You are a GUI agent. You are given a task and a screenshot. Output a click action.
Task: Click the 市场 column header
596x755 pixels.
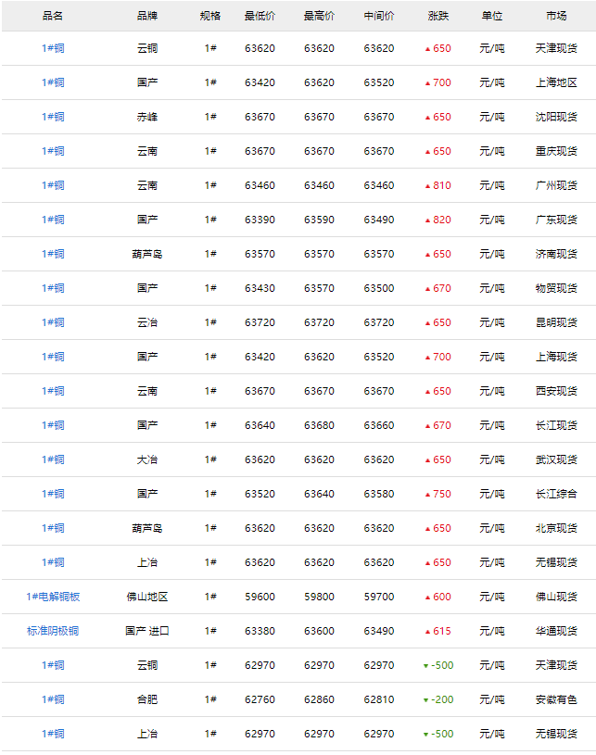[556, 16]
